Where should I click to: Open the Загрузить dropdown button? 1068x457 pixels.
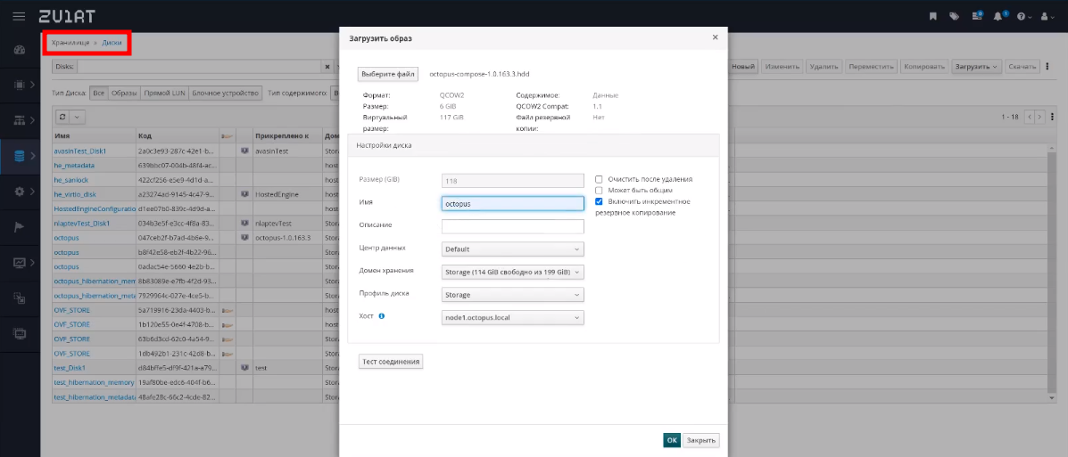(x=976, y=67)
